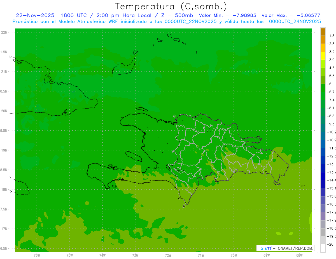Click the "-2.5" colorbar value
Viewport: 336px width, 259px height.
coord(331,44)
